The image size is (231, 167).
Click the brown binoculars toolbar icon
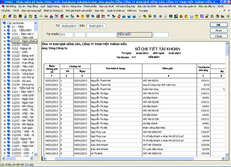click(46, 16)
